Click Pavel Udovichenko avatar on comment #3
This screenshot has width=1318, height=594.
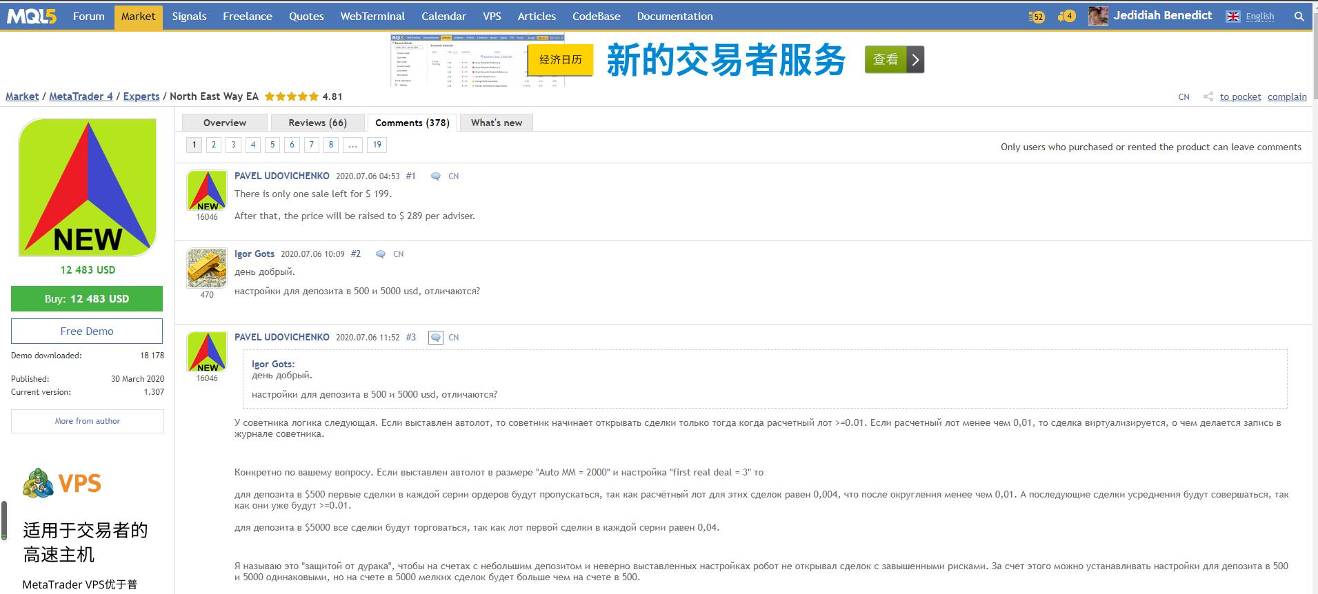point(207,351)
